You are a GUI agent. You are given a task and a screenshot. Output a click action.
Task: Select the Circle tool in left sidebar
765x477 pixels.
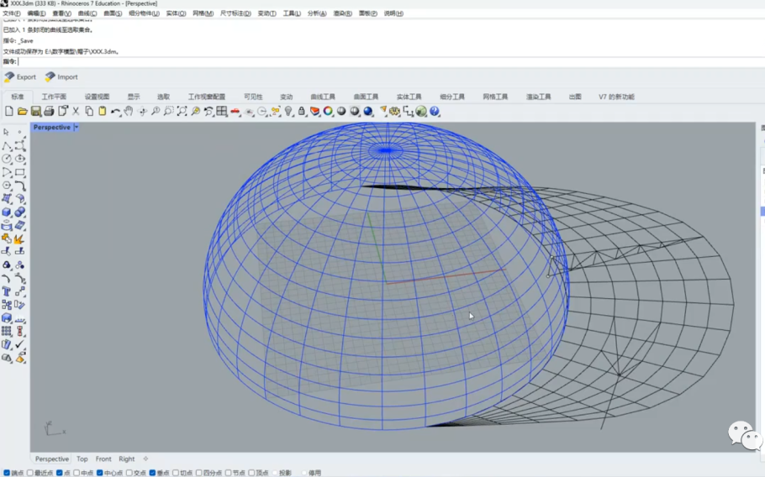tap(7, 159)
